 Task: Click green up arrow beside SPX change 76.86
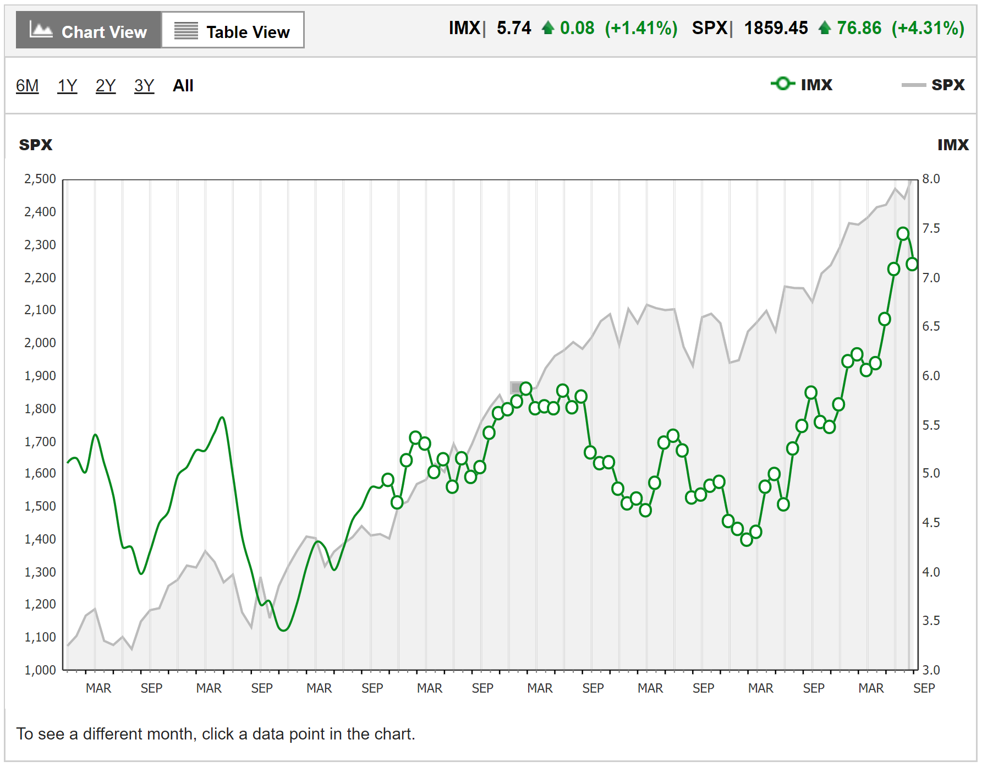click(824, 28)
